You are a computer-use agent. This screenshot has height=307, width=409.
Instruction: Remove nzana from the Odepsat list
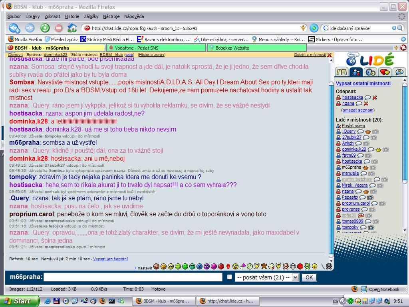(x=366, y=104)
